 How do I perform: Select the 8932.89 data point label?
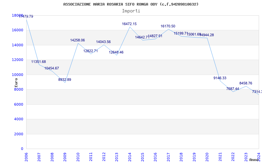tap(65, 80)
